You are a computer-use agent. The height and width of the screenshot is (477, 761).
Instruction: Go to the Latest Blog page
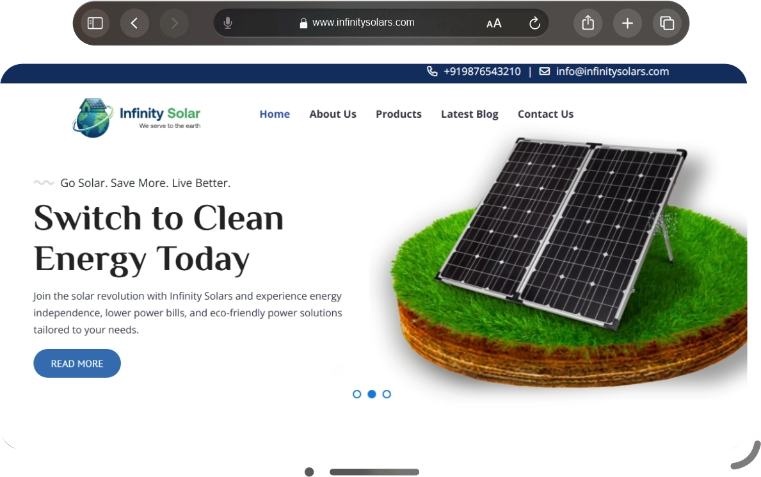[469, 114]
